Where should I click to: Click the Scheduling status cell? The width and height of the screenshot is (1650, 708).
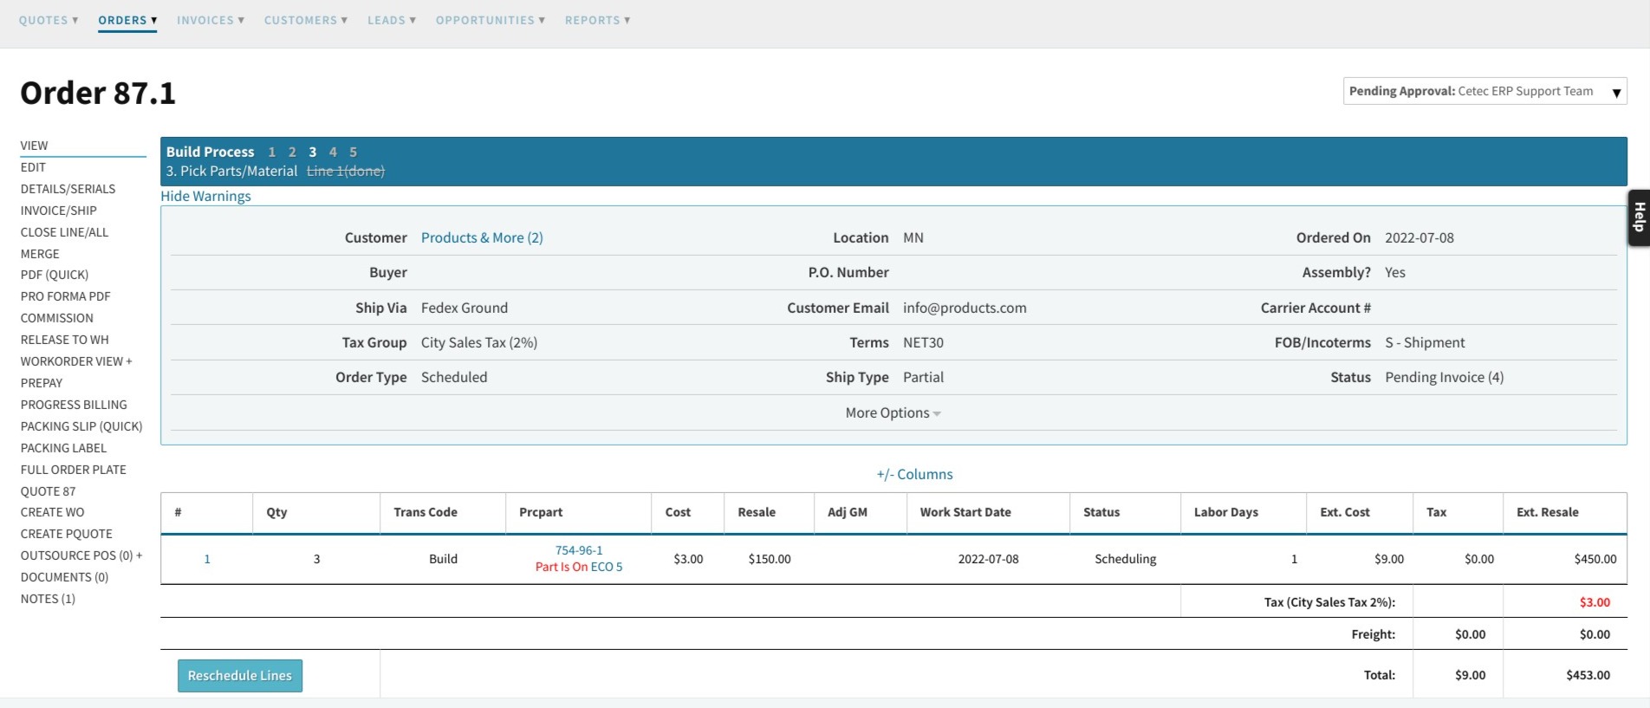[x=1125, y=559]
